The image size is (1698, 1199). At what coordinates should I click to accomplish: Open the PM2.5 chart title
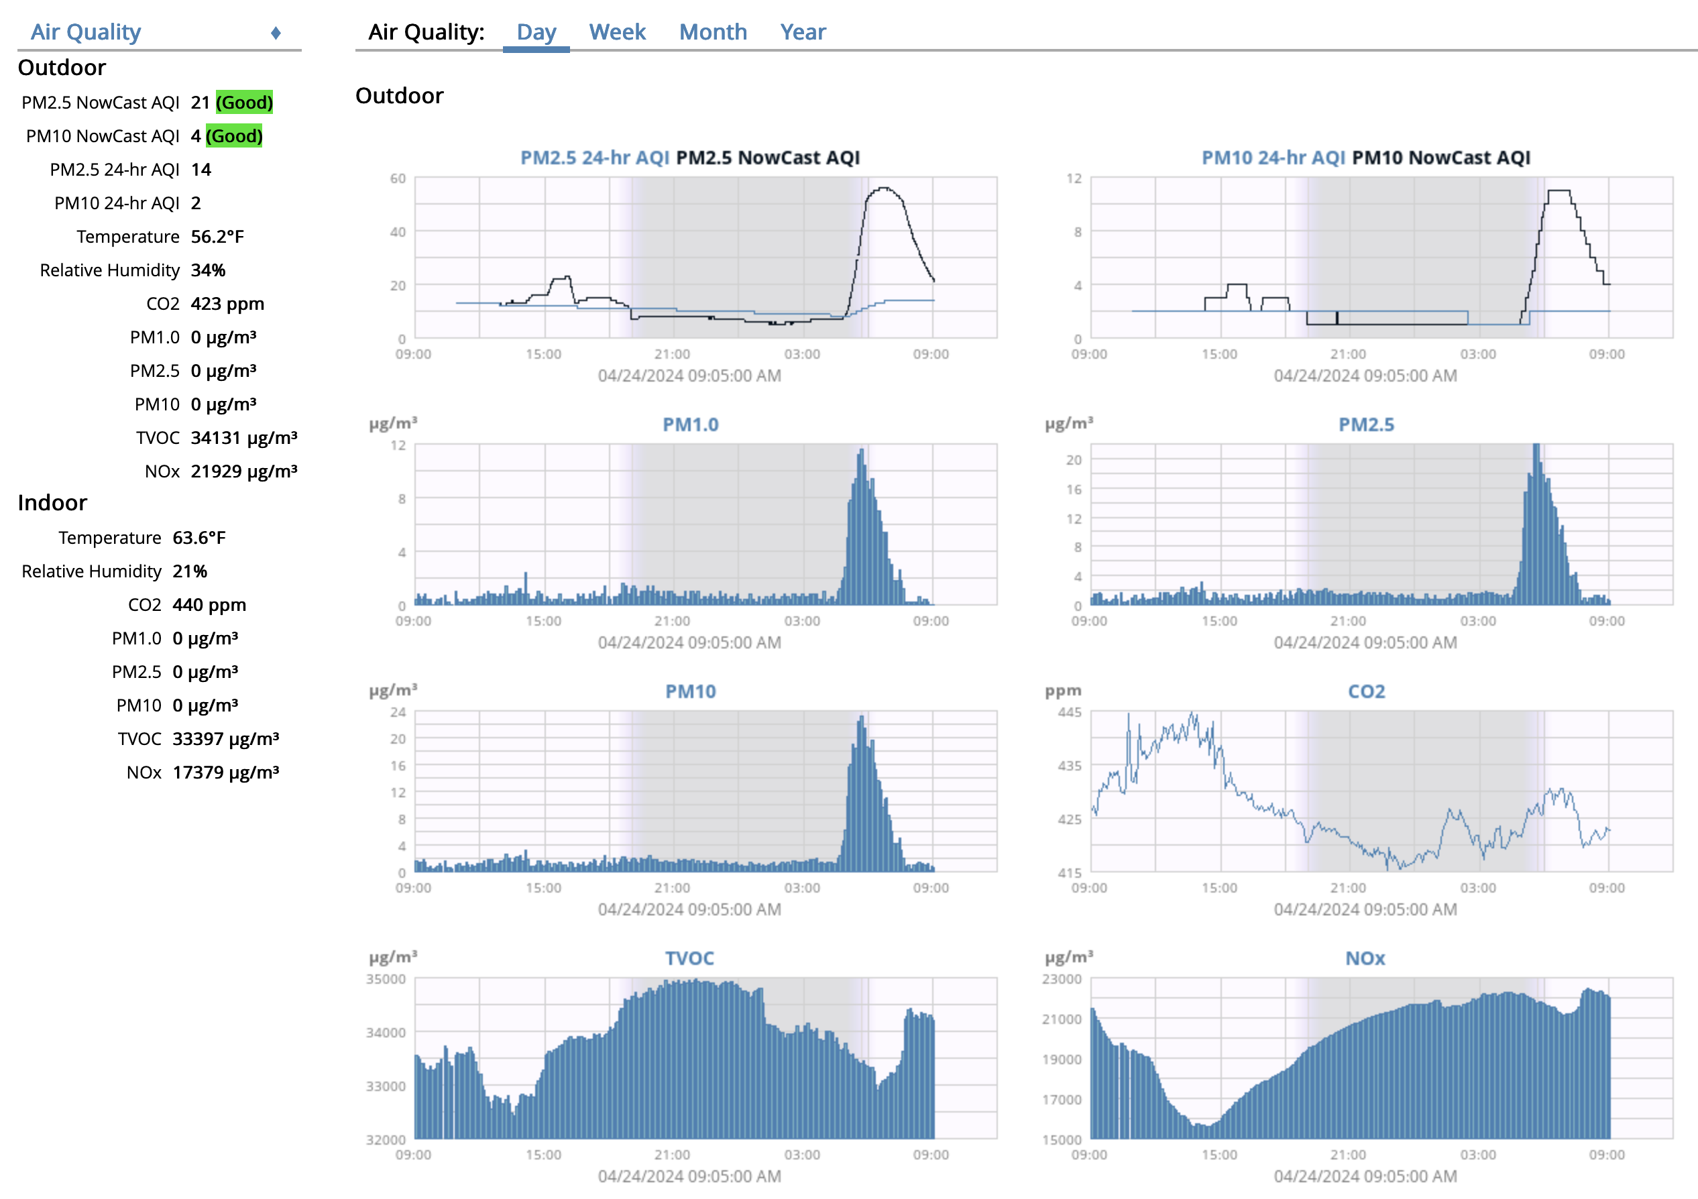(1366, 424)
